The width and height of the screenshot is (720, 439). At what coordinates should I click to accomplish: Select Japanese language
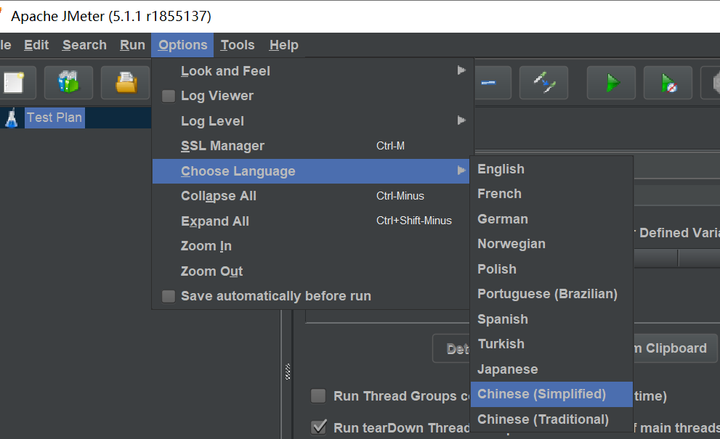551,369
